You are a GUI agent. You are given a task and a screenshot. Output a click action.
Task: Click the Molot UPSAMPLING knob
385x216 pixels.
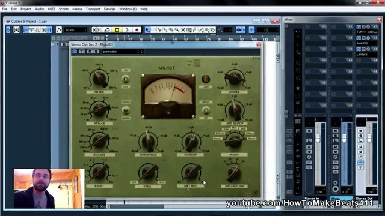point(234,172)
